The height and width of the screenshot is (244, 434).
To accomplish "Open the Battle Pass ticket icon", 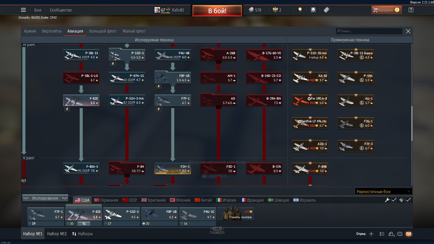I will pos(327,10).
